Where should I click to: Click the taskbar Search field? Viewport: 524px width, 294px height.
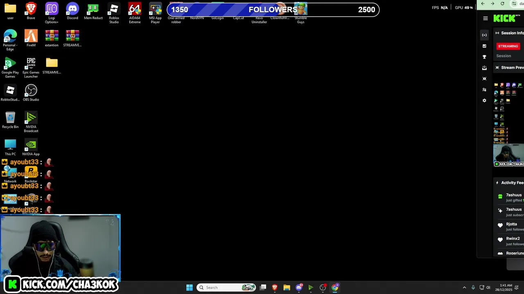pyautogui.click(x=227, y=287)
